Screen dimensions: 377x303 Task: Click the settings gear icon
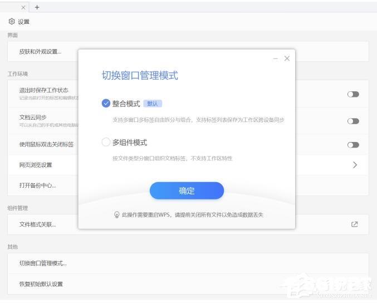(12, 21)
